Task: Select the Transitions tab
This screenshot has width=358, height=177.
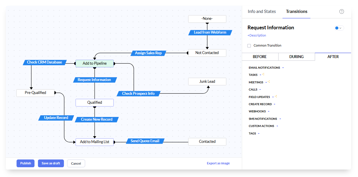Action: pyautogui.click(x=297, y=11)
